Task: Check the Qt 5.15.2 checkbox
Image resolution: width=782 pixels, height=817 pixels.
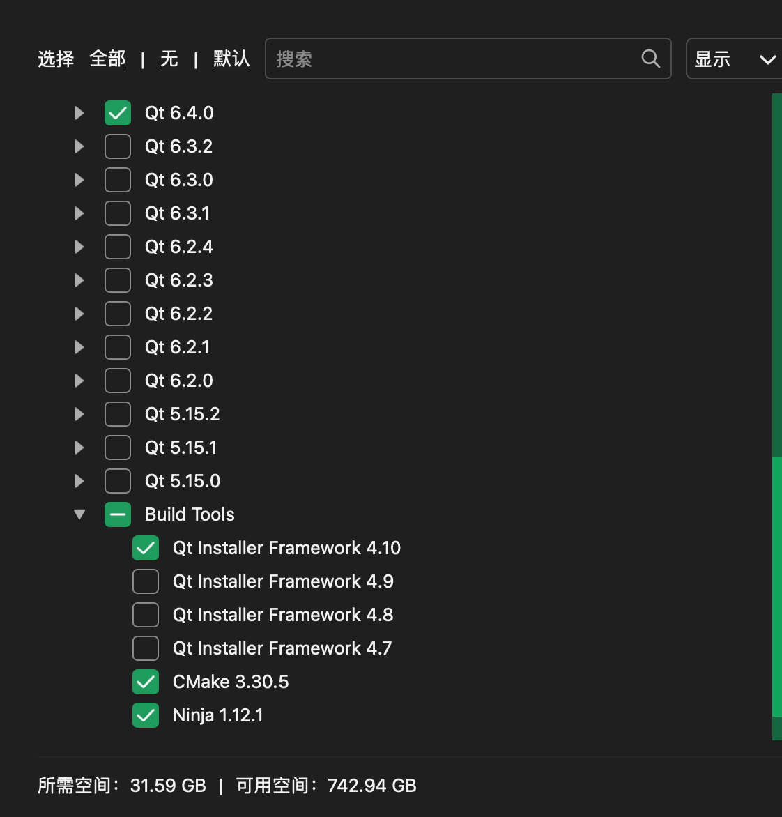Action: point(118,413)
